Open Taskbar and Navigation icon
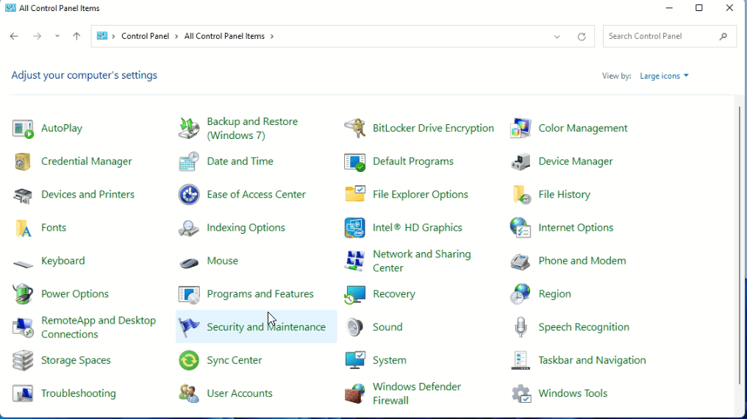The width and height of the screenshot is (747, 419). click(x=521, y=360)
